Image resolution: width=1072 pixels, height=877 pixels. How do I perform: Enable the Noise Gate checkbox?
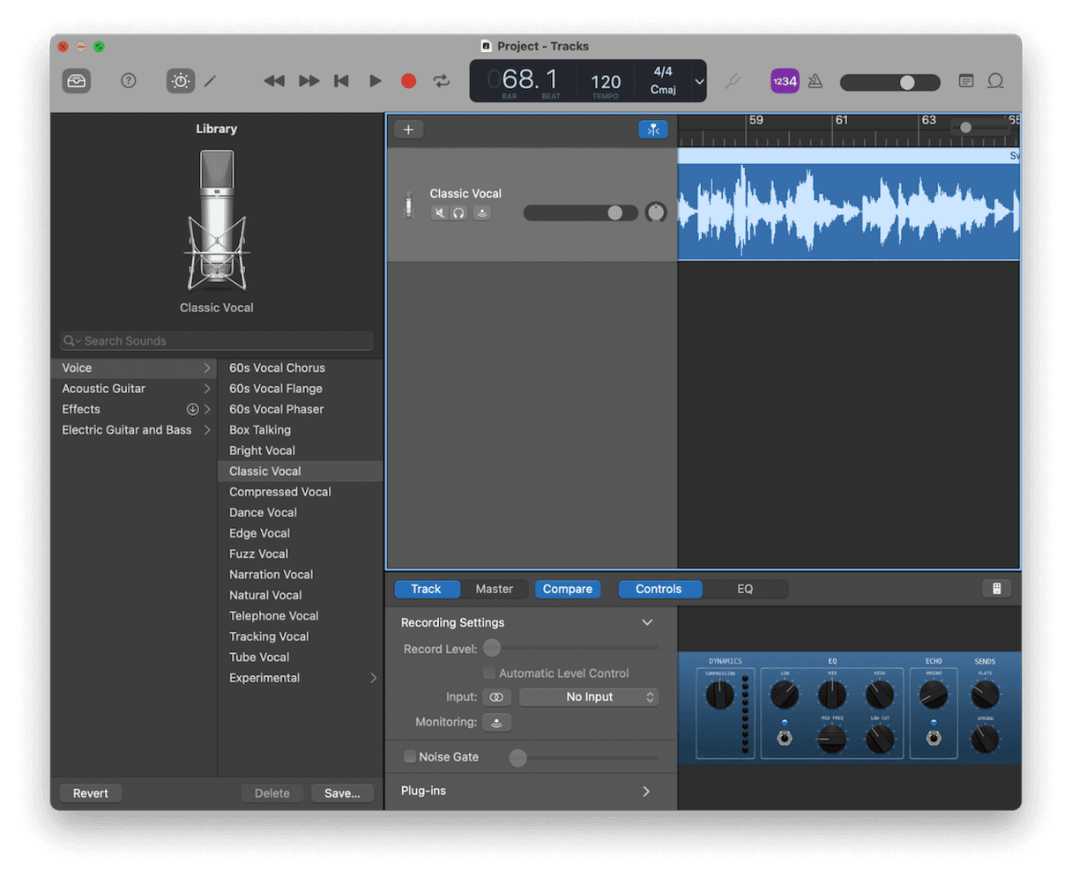point(410,756)
